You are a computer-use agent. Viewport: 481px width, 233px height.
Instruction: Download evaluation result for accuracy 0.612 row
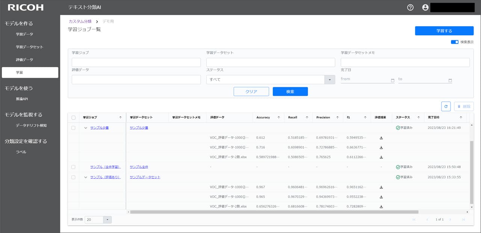click(x=381, y=138)
